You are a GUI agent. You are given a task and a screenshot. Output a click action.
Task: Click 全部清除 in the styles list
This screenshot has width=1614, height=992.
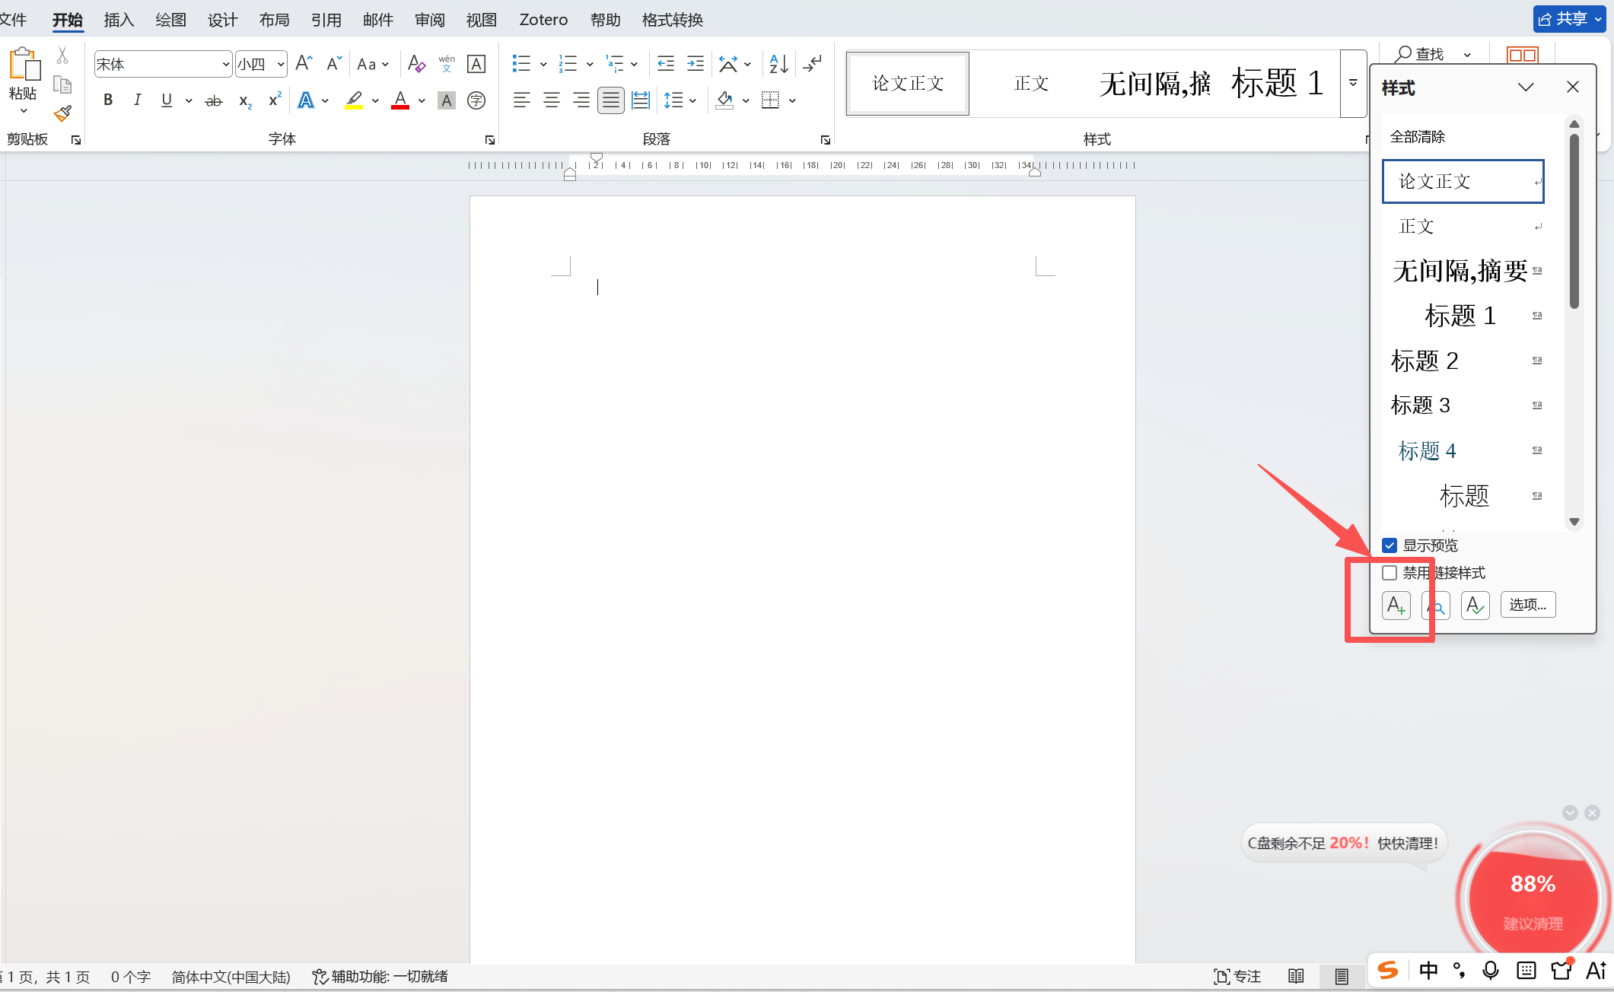click(x=1417, y=137)
